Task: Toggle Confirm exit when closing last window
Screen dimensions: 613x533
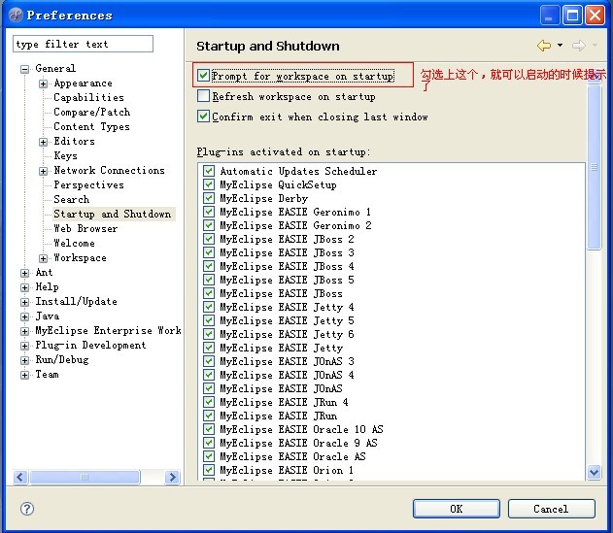Action: point(203,117)
